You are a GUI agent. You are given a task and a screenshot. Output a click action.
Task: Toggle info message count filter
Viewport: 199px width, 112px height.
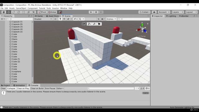(137, 88)
